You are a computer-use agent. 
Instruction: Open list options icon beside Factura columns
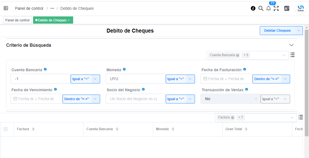coord(301,117)
